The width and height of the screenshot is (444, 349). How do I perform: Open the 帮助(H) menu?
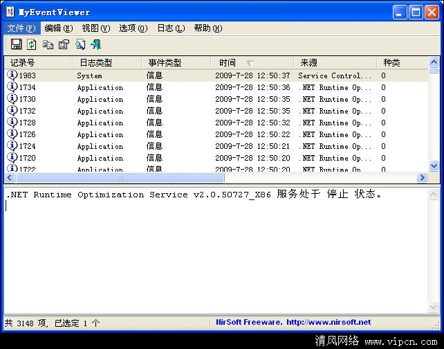tap(207, 28)
